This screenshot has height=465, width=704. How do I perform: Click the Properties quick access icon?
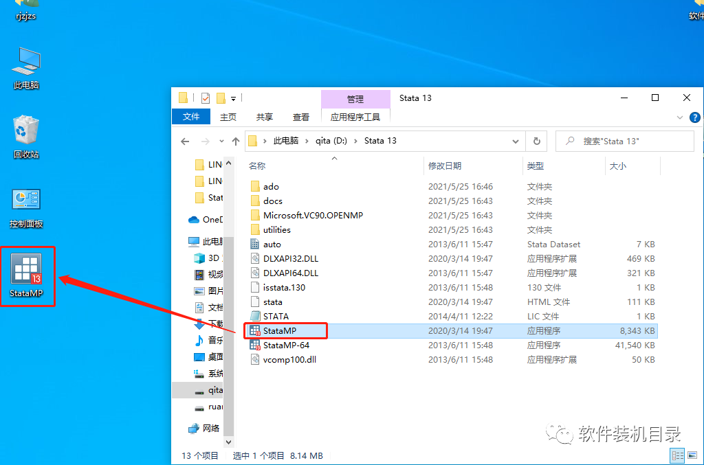[206, 98]
